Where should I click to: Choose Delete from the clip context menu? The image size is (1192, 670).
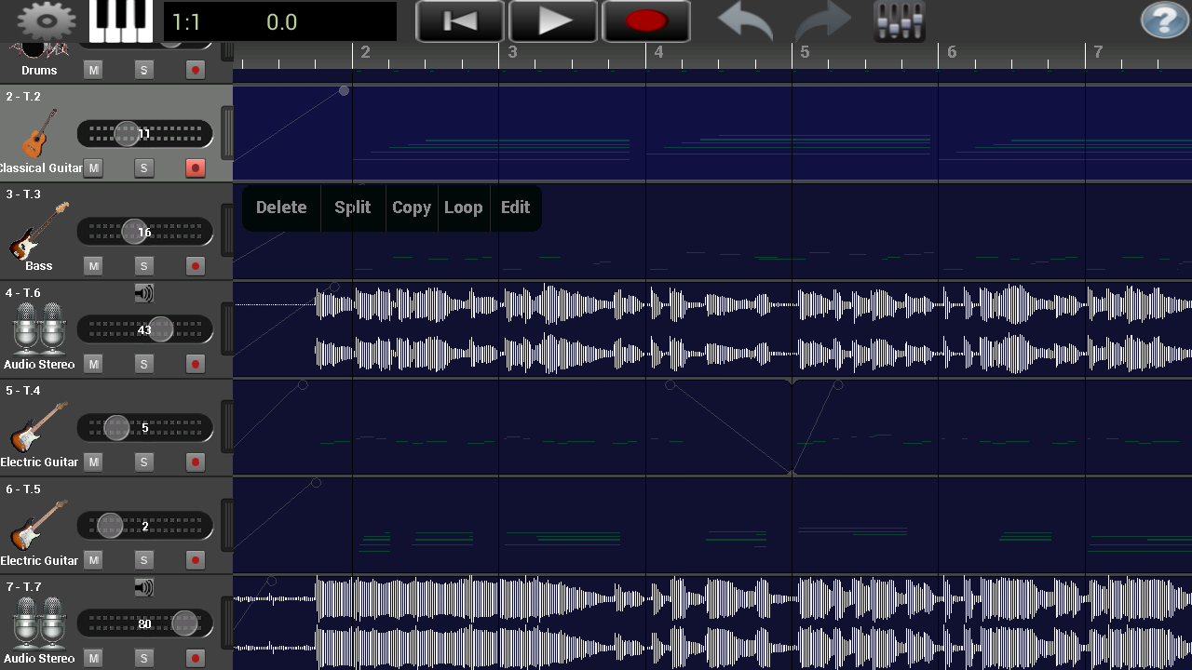point(280,207)
